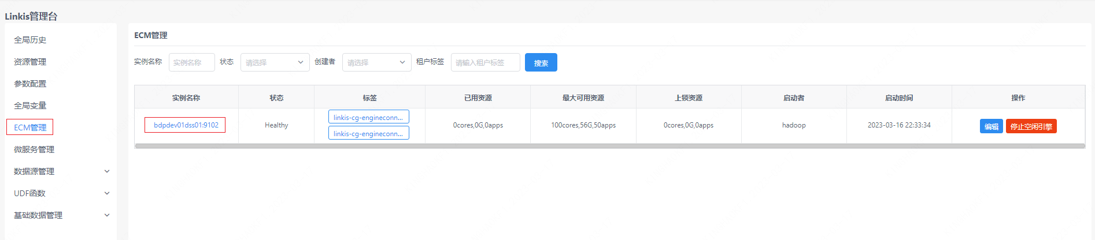Viewport: 1095px width, 240px height.
Task: Focus the 实例名称 search input
Action: coord(191,62)
